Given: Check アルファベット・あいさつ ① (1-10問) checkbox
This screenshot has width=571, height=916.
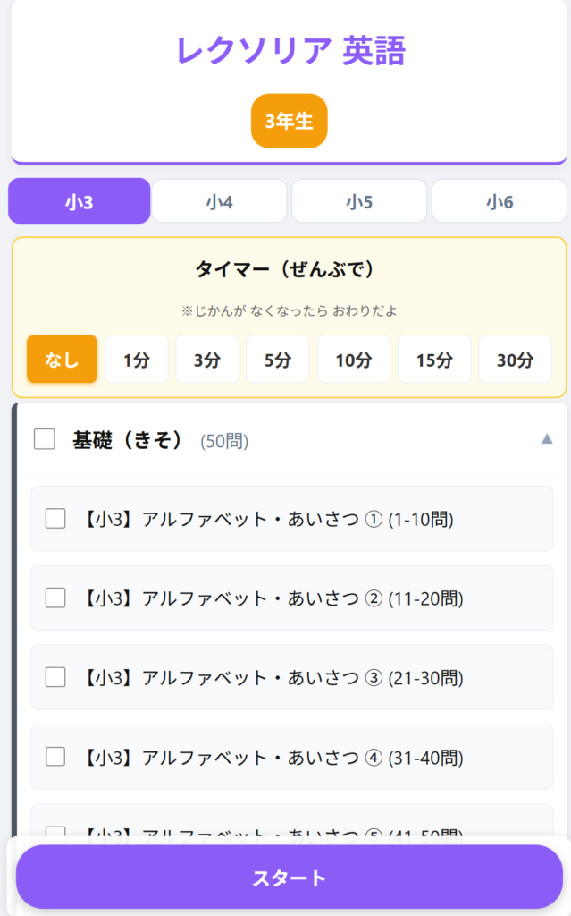Looking at the screenshot, I should click(x=55, y=518).
